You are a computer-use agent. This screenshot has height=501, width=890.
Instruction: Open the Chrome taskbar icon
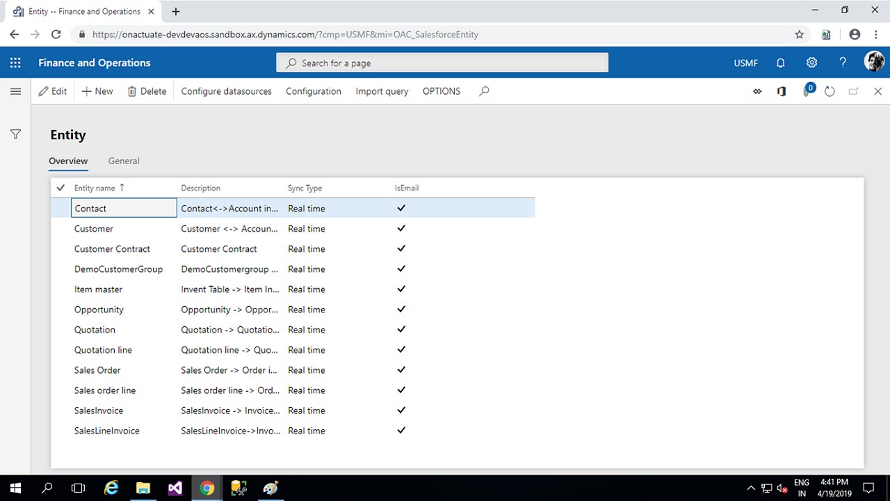[207, 488]
